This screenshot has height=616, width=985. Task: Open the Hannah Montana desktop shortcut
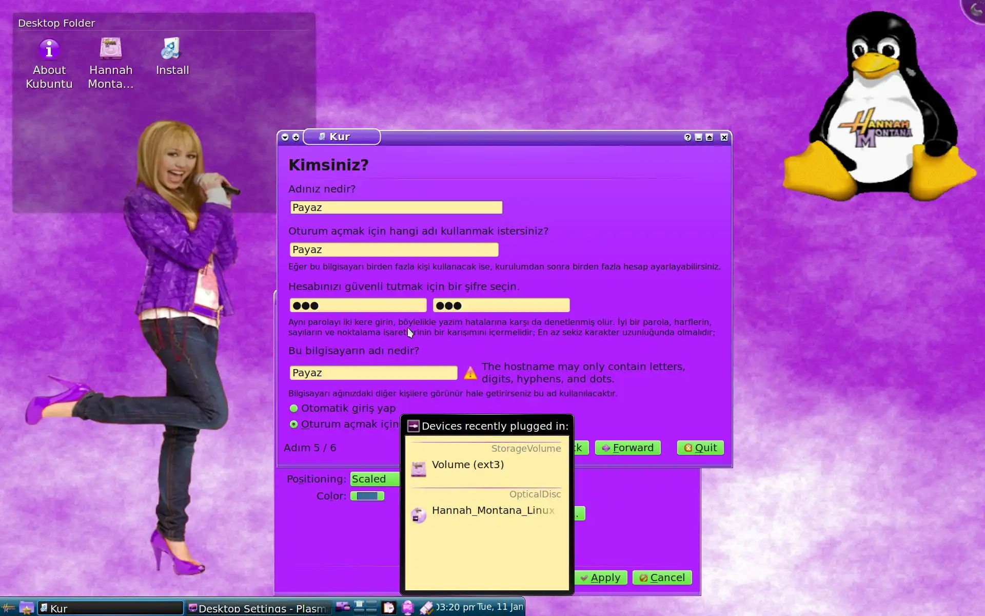[x=111, y=49]
